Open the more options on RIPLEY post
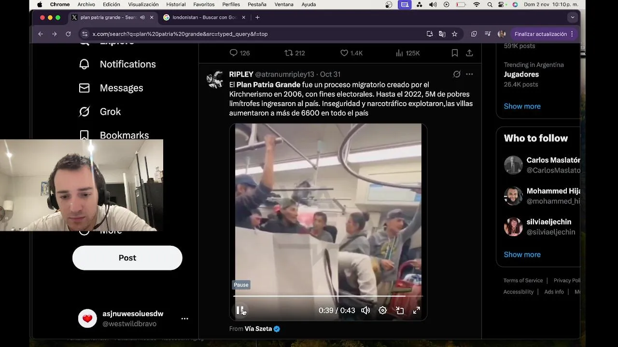The height and width of the screenshot is (347, 618). (469, 74)
